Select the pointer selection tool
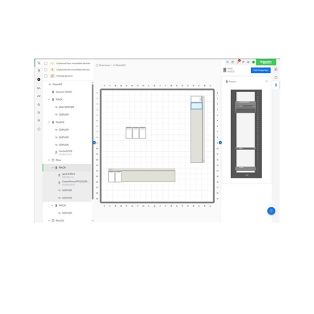 point(39,63)
